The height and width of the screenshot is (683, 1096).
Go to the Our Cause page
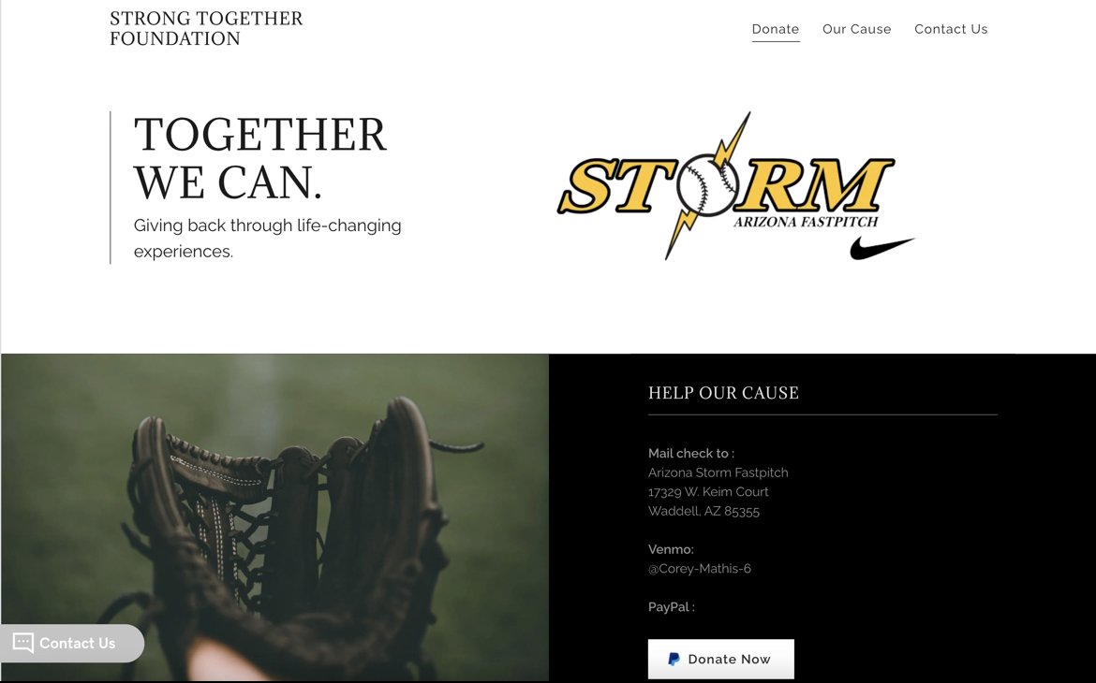click(856, 29)
